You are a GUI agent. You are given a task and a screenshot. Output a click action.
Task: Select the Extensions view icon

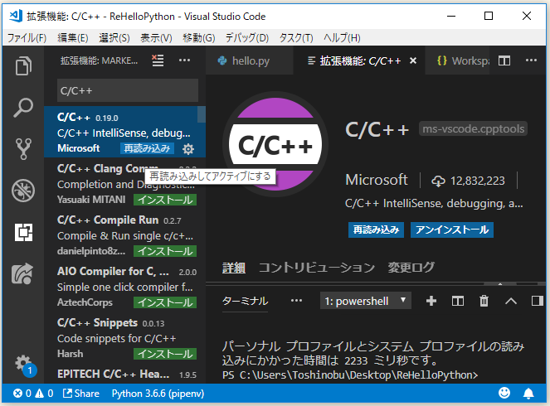(23, 232)
